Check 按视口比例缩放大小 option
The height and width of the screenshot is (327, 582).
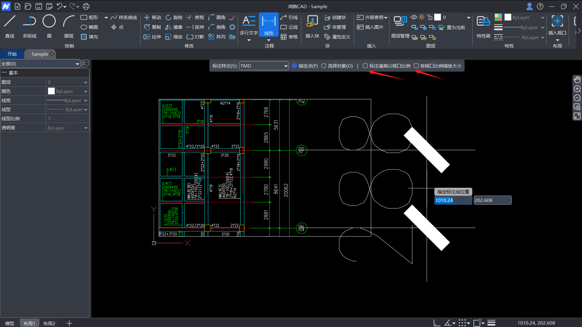coord(416,66)
